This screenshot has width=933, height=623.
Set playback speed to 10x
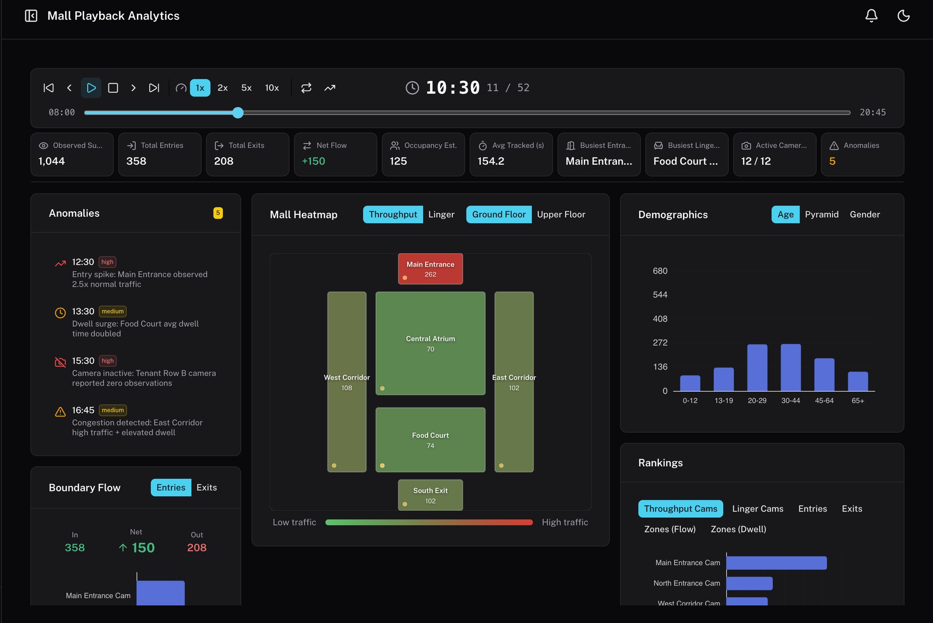click(x=272, y=88)
